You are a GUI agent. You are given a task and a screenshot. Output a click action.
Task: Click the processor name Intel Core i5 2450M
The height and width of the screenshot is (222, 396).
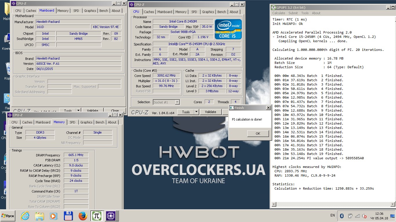(183, 22)
